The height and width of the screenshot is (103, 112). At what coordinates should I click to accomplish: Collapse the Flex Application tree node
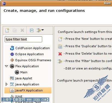[6, 66]
